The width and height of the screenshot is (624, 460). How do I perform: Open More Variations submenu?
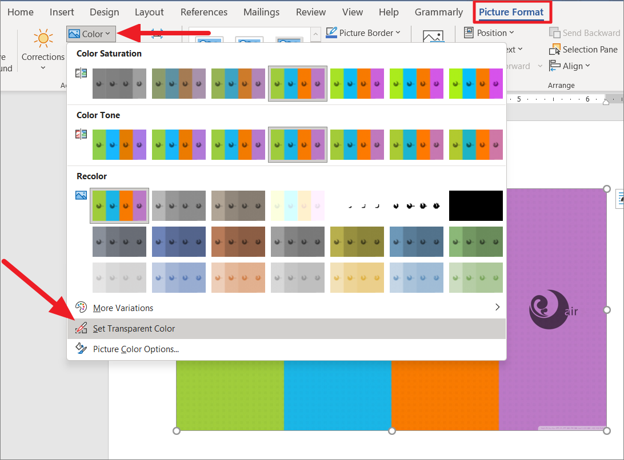point(286,308)
